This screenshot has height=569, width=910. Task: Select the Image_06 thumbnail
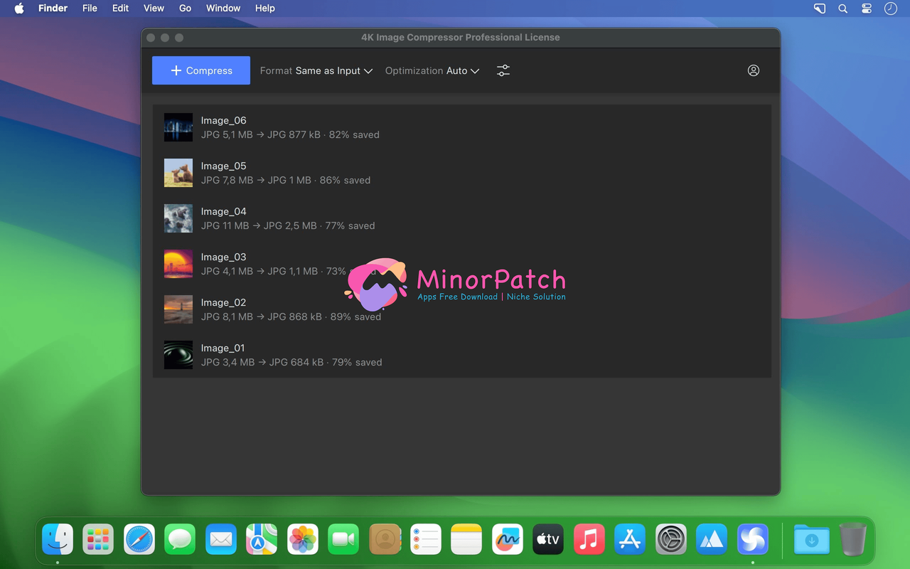(178, 127)
